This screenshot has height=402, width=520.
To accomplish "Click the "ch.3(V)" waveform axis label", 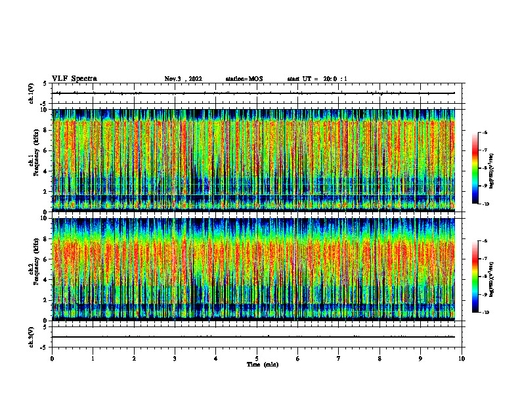I will click(32, 337).
